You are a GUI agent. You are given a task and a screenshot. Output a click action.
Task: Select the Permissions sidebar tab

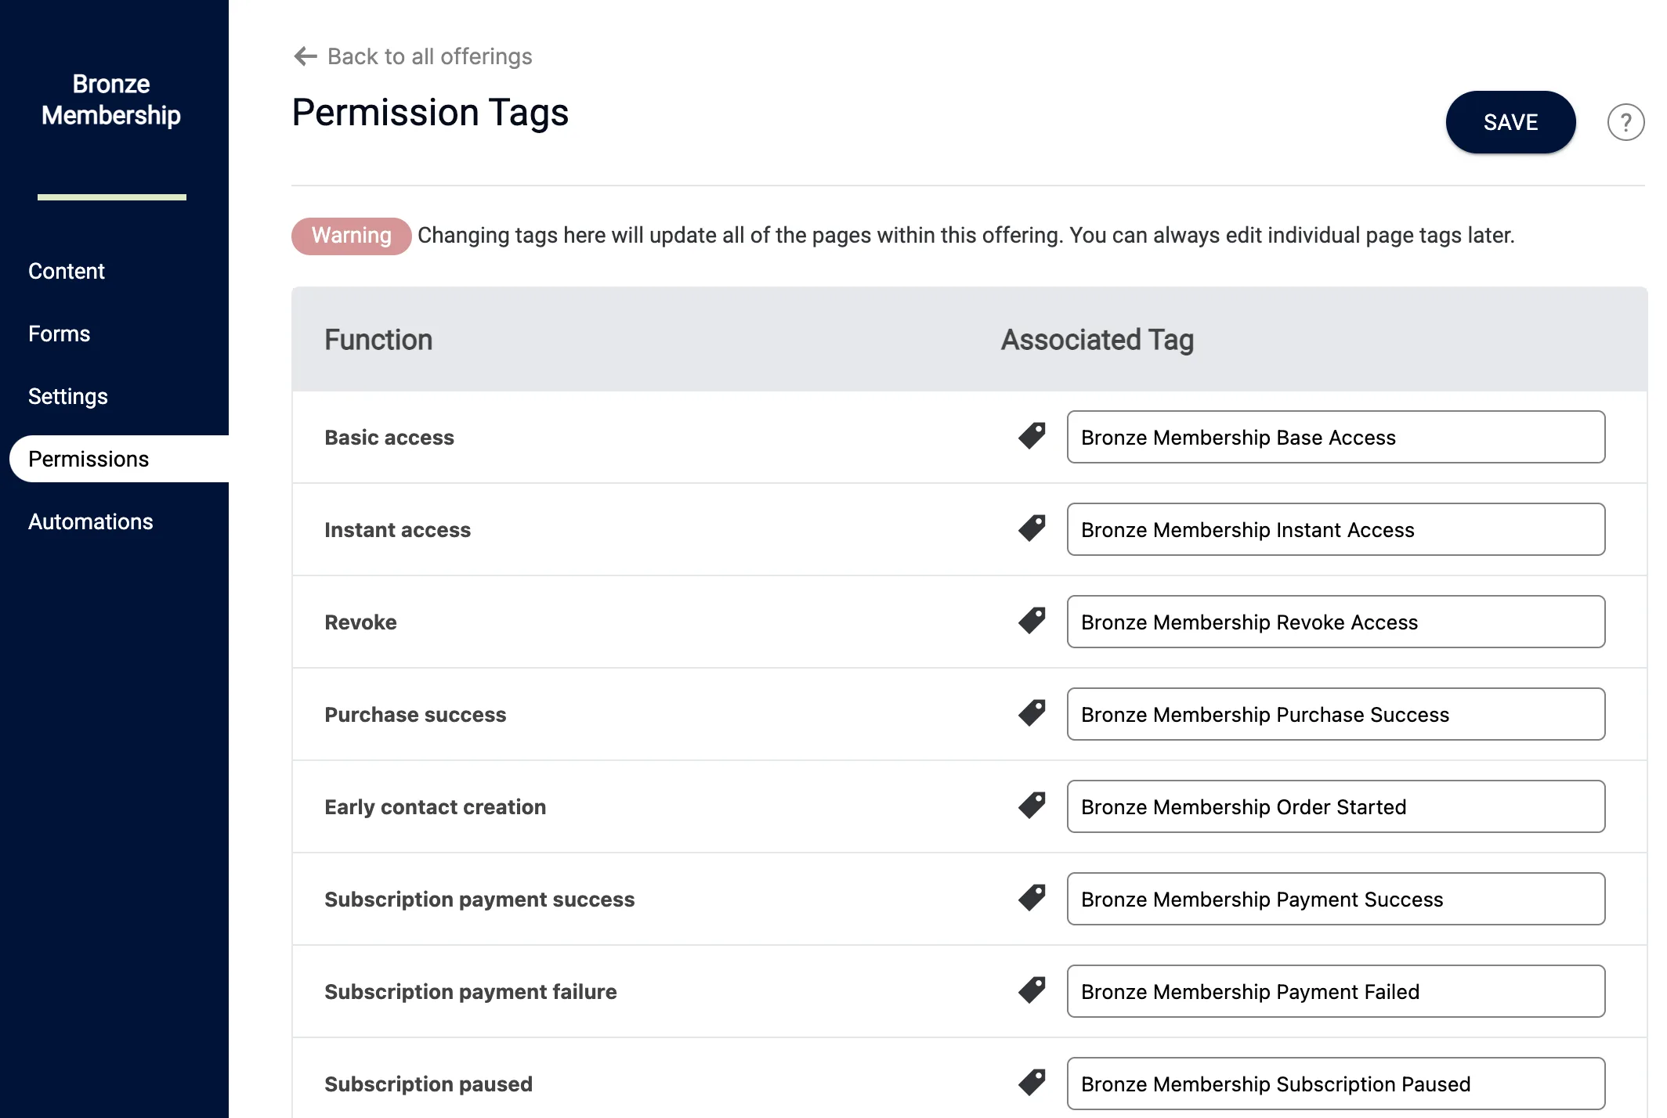89,459
